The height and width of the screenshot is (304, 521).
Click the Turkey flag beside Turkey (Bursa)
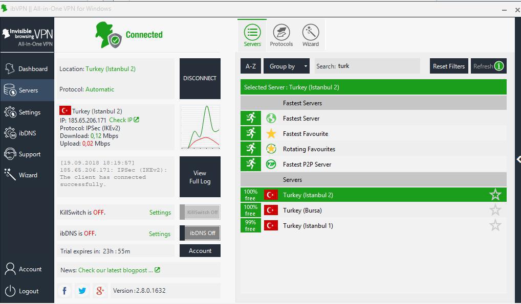tap(271, 210)
